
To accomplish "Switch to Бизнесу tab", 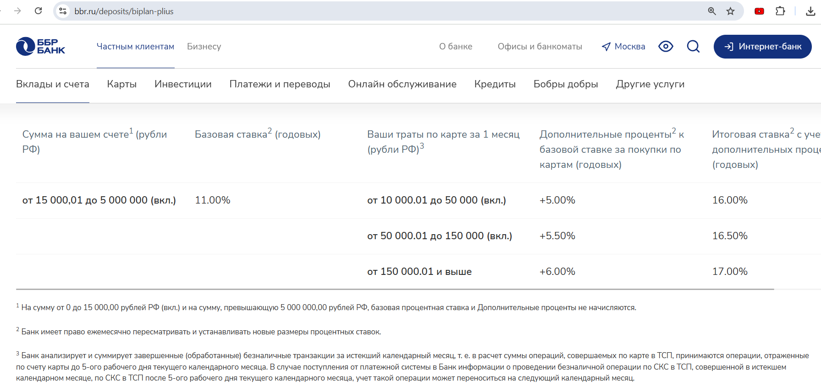I will (204, 46).
